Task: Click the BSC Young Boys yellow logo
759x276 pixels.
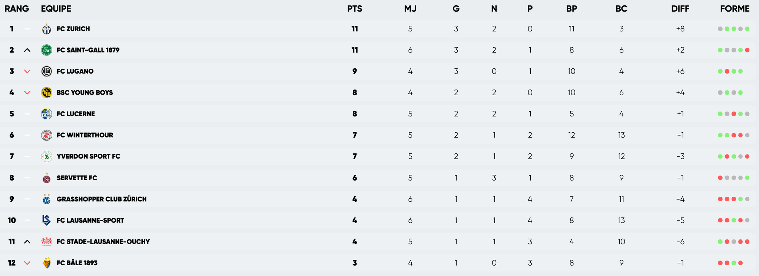Action: (x=47, y=93)
